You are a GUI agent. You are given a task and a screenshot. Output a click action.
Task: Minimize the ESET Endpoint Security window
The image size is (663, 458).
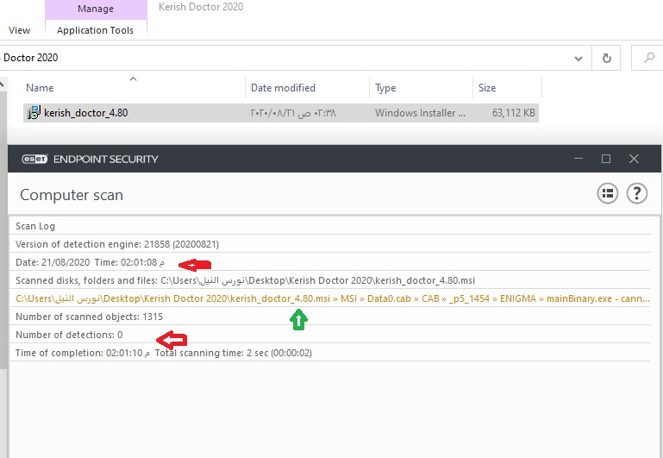[x=577, y=159]
